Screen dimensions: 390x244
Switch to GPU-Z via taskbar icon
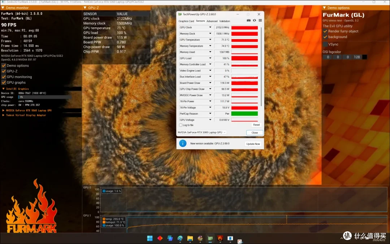pos(210,238)
